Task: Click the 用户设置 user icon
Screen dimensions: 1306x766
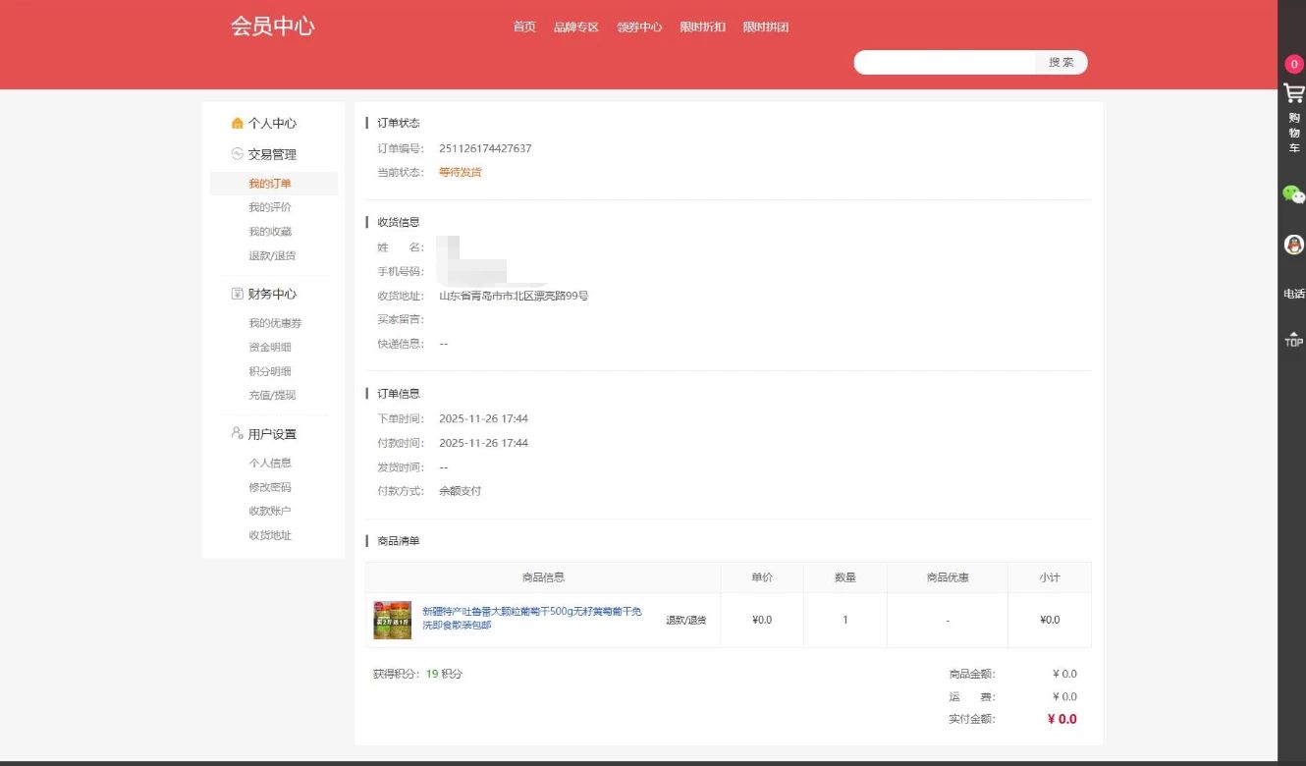Action: tap(236, 433)
